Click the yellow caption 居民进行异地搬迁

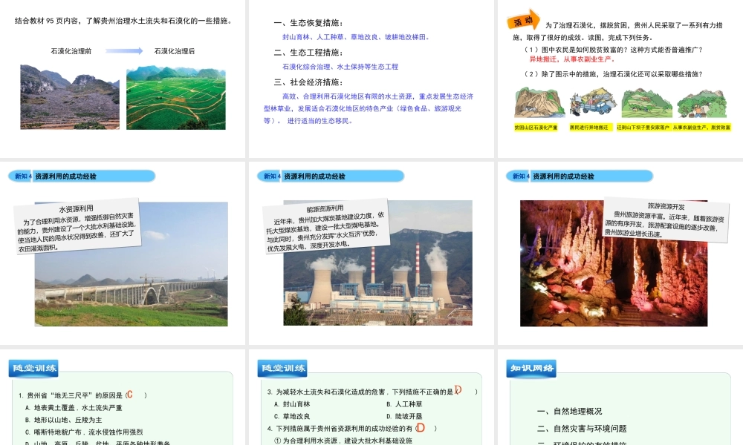coord(589,128)
